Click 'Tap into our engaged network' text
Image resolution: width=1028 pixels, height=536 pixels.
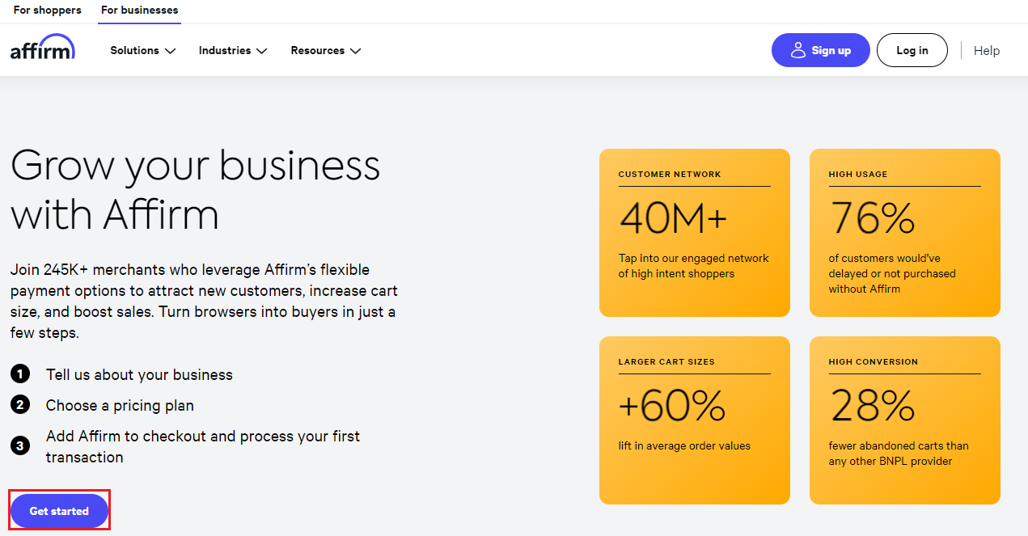pos(694,266)
